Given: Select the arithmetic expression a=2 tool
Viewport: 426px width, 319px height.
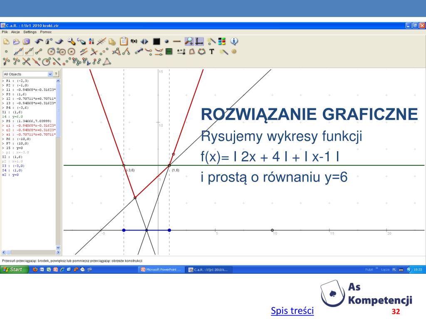Looking at the screenshot, I should click(181, 52).
